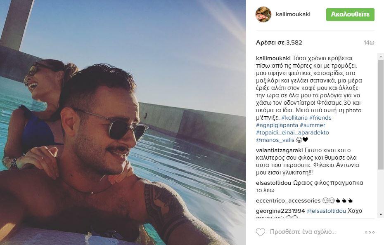Click the scrollbar down arrow

[x=381, y=214]
